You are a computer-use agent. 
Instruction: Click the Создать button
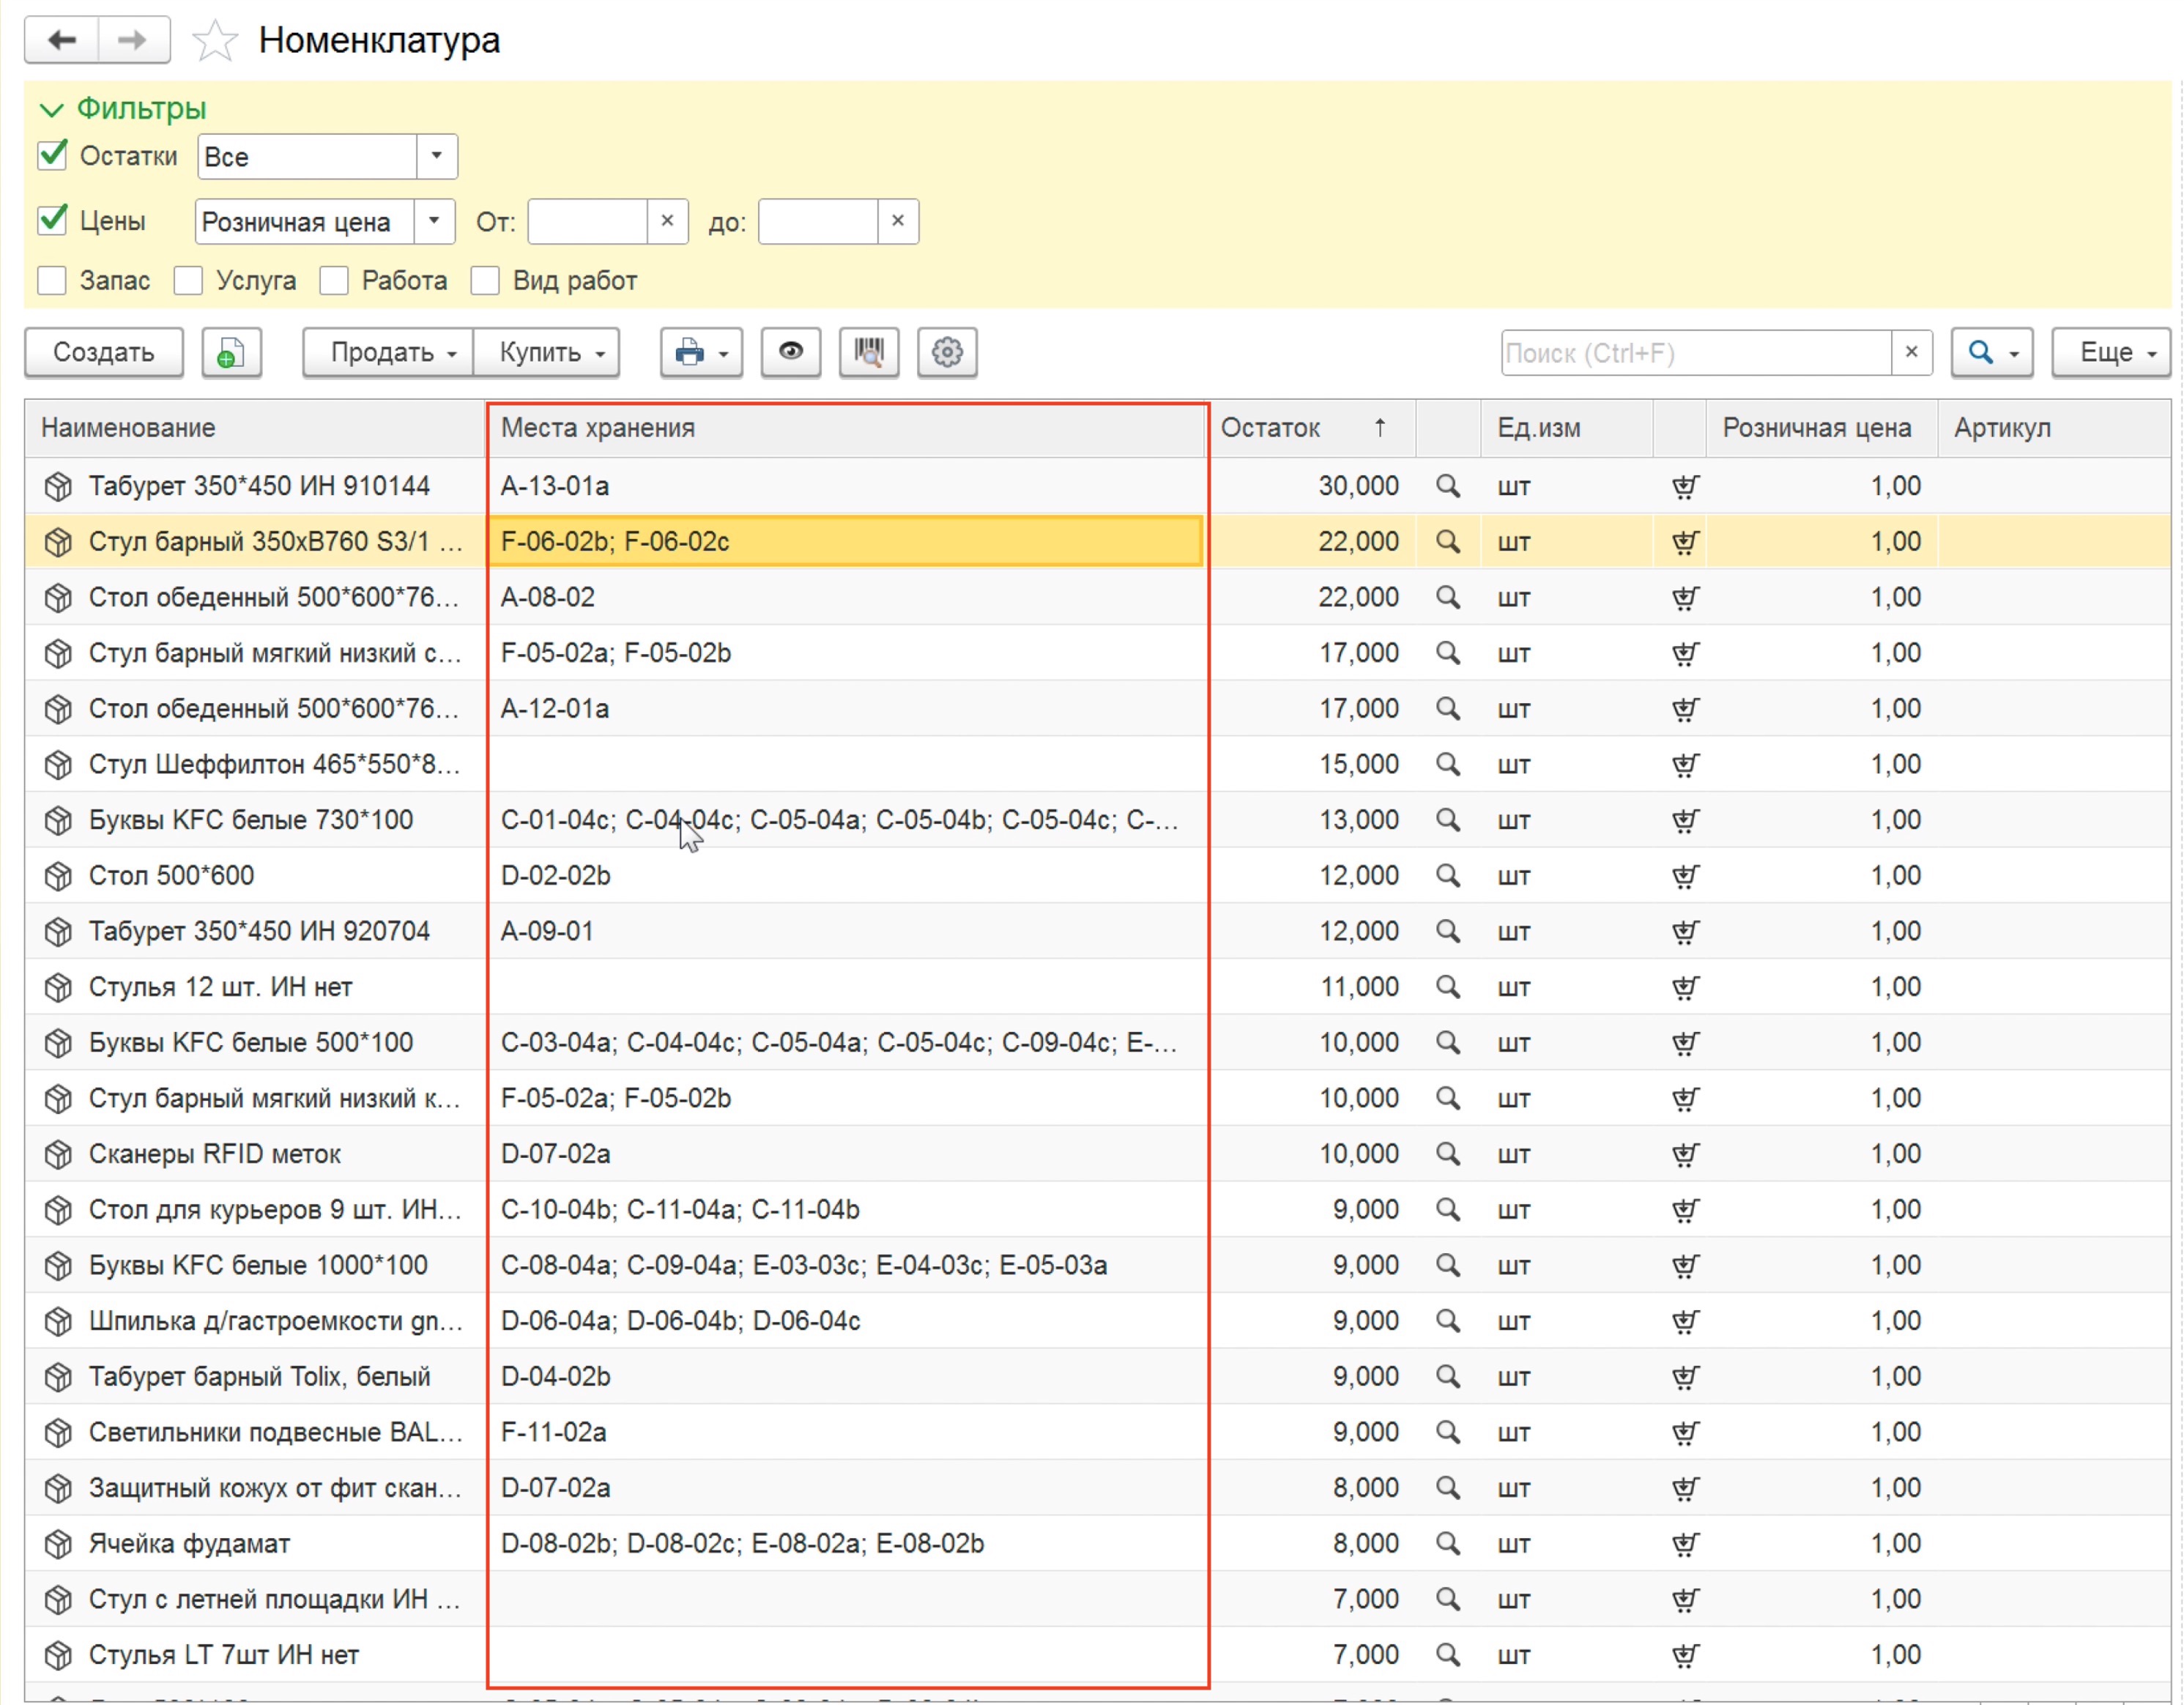(104, 352)
